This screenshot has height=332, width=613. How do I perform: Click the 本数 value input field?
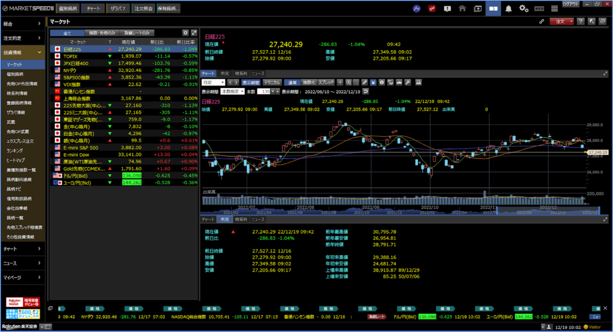pos(264,92)
